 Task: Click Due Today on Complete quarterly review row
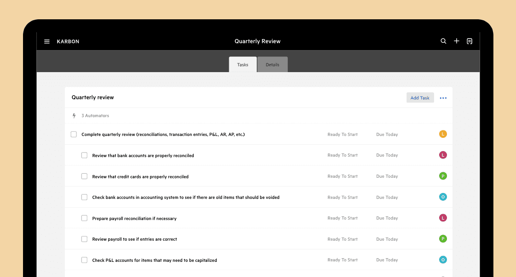pos(387,135)
